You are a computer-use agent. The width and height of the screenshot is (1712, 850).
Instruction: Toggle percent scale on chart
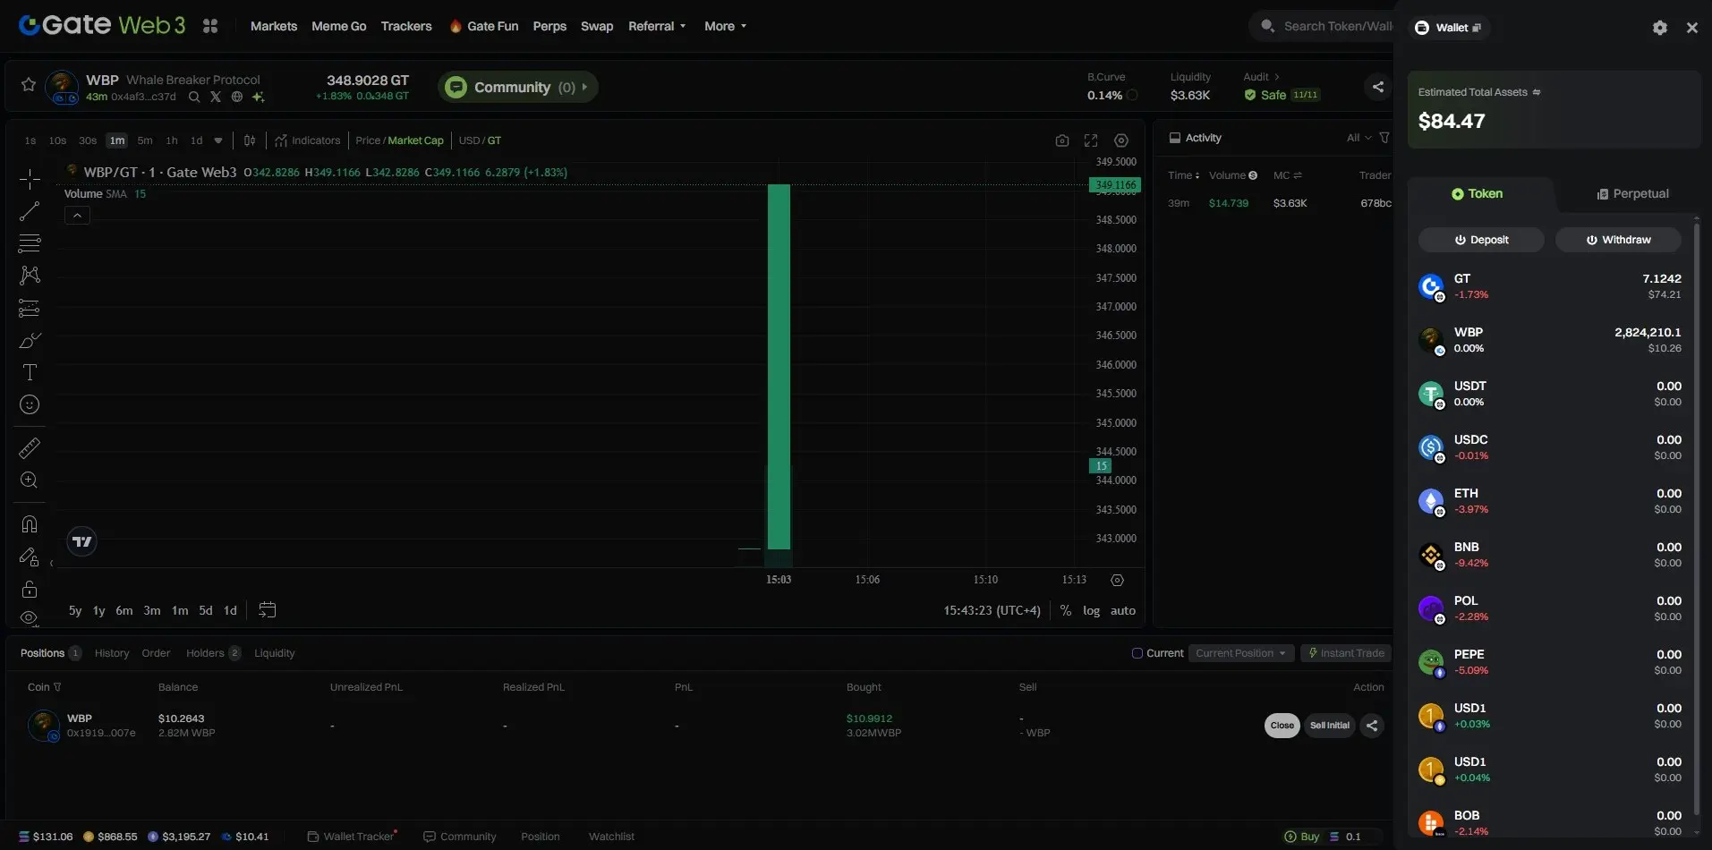pyautogui.click(x=1065, y=610)
